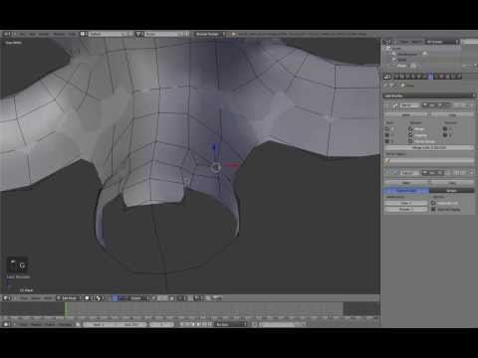The height and width of the screenshot is (358, 478).
Task: Select the Simple subdivision type
Action: point(452,191)
